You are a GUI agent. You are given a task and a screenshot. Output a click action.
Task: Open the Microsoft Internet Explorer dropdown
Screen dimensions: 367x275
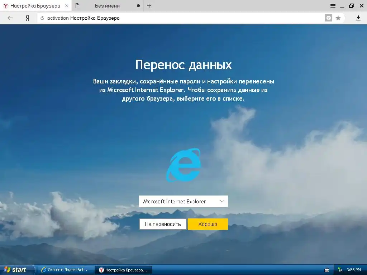tap(183, 201)
